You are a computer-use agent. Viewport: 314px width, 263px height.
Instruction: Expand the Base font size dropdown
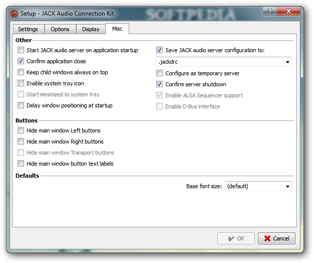258,186
